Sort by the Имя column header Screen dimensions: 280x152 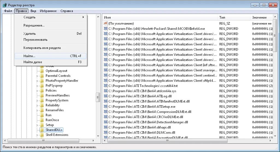(160, 17)
